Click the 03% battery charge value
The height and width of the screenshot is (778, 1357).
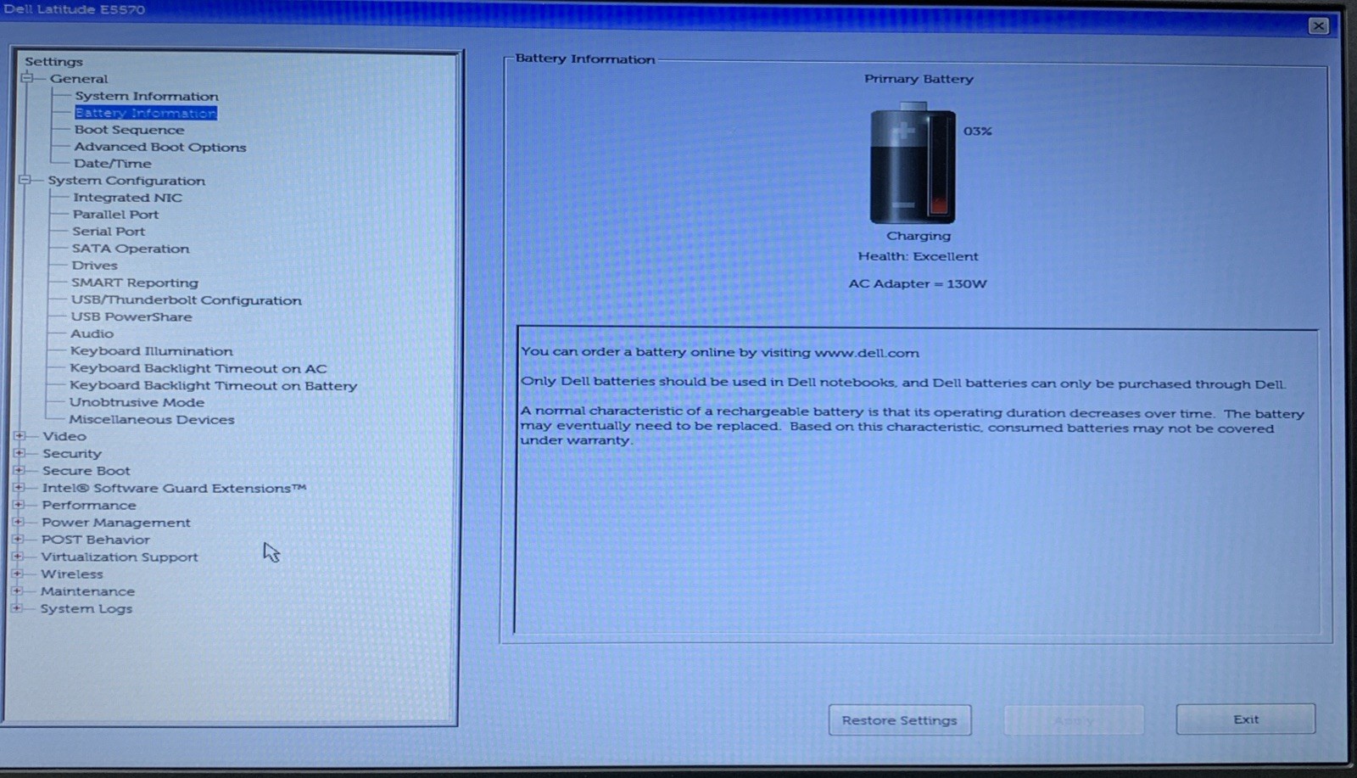(x=978, y=132)
